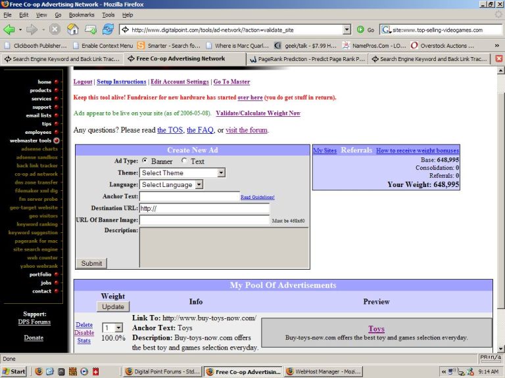Open Enable Context Menu bookmark
This screenshot has width=505, height=378.
(x=103, y=46)
